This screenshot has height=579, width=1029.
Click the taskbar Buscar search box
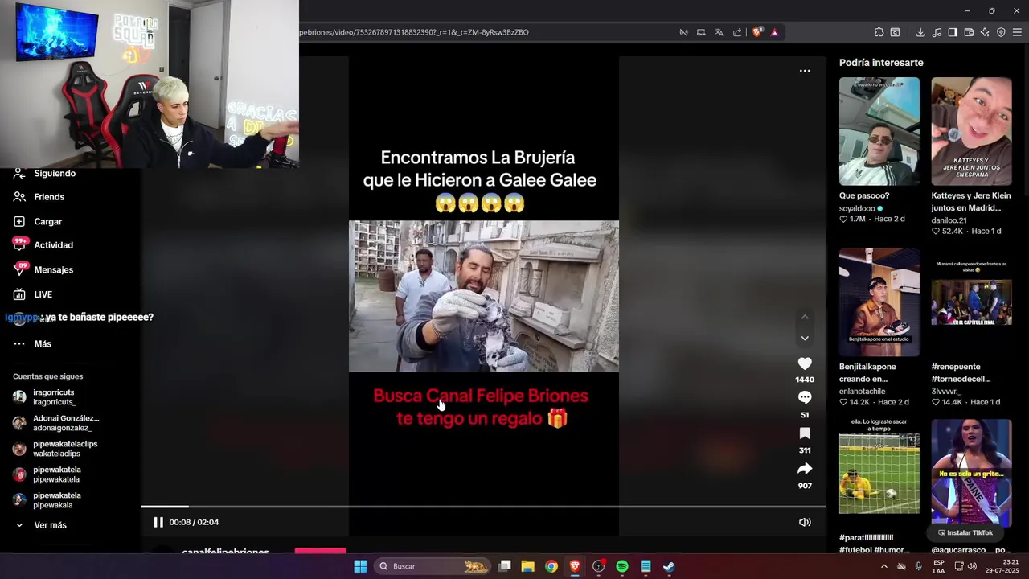point(433,566)
